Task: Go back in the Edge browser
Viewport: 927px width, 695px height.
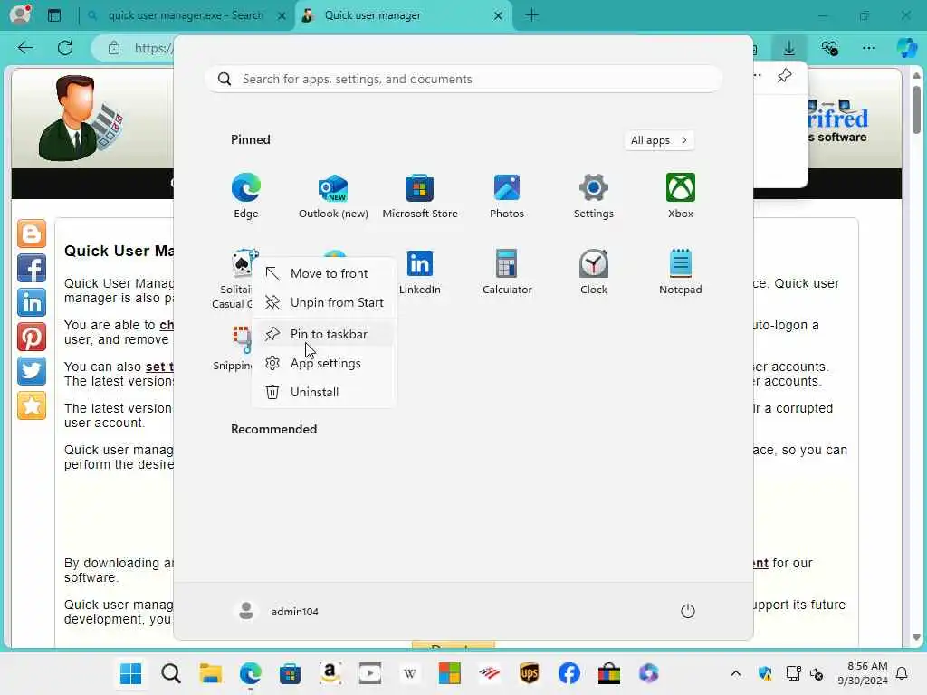Action: (x=25, y=48)
